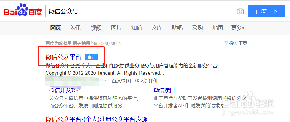This screenshot has height=122, width=290.
Task: Click the 百度一下 search button
Action: click(267, 11)
